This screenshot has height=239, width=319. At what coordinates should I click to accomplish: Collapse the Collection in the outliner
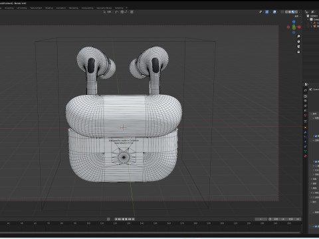click(308, 19)
